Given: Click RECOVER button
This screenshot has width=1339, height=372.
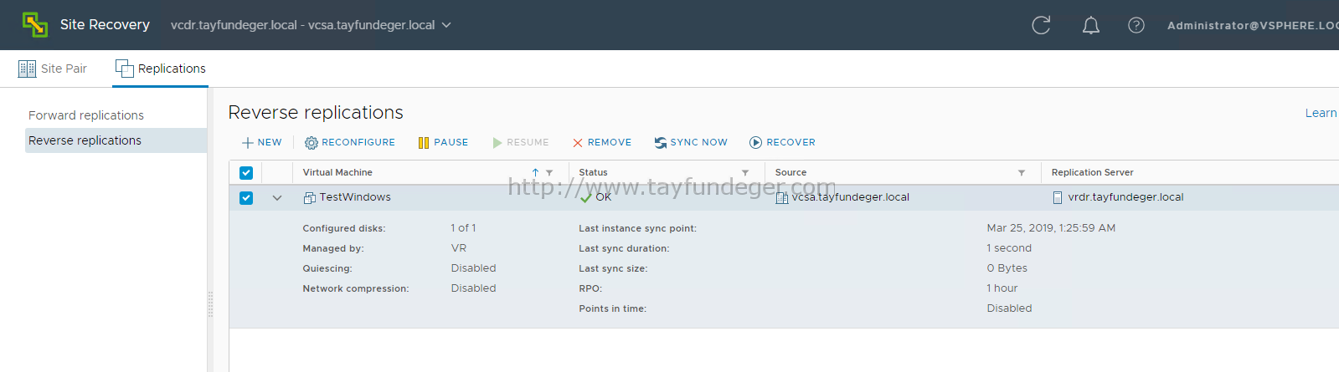Looking at the screenshot, I should [x=782, y=142].
